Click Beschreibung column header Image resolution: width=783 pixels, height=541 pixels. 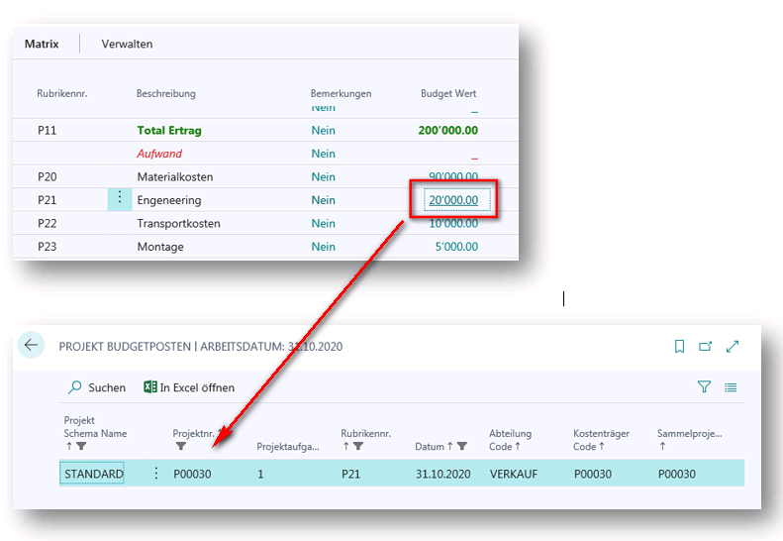165,93
